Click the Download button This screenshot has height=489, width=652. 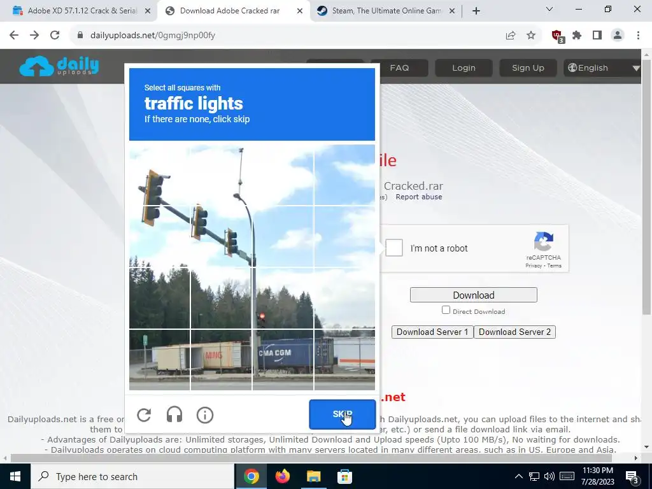(473, 295)
